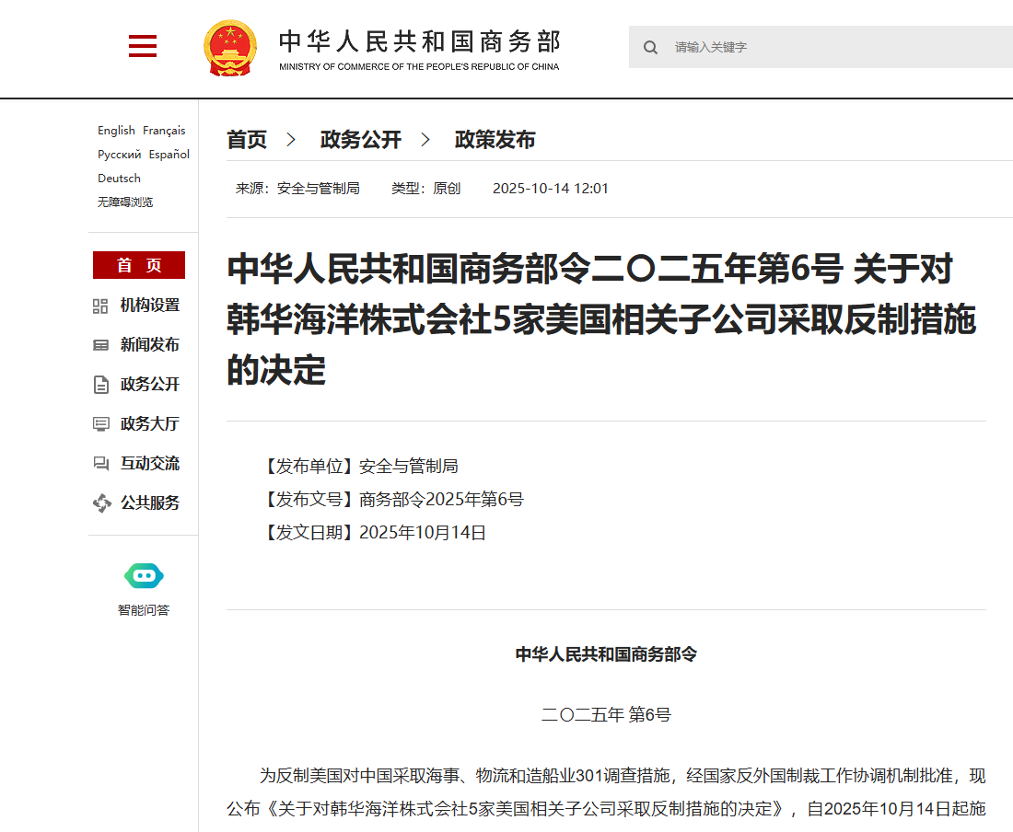The image size is (1013, 832).
Task: Click the 请输入关键字 search field
Action: 829,47
